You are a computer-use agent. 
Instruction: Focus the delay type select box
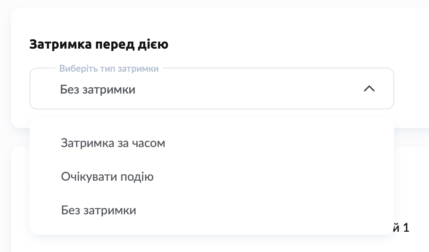211,89
